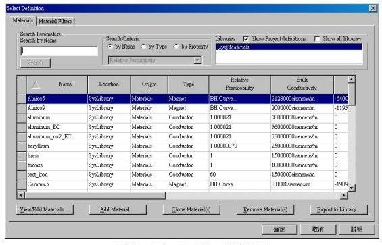The image size is (382, 245).
Task: Click the disabled Search button
Action: [x=36, y=63]
